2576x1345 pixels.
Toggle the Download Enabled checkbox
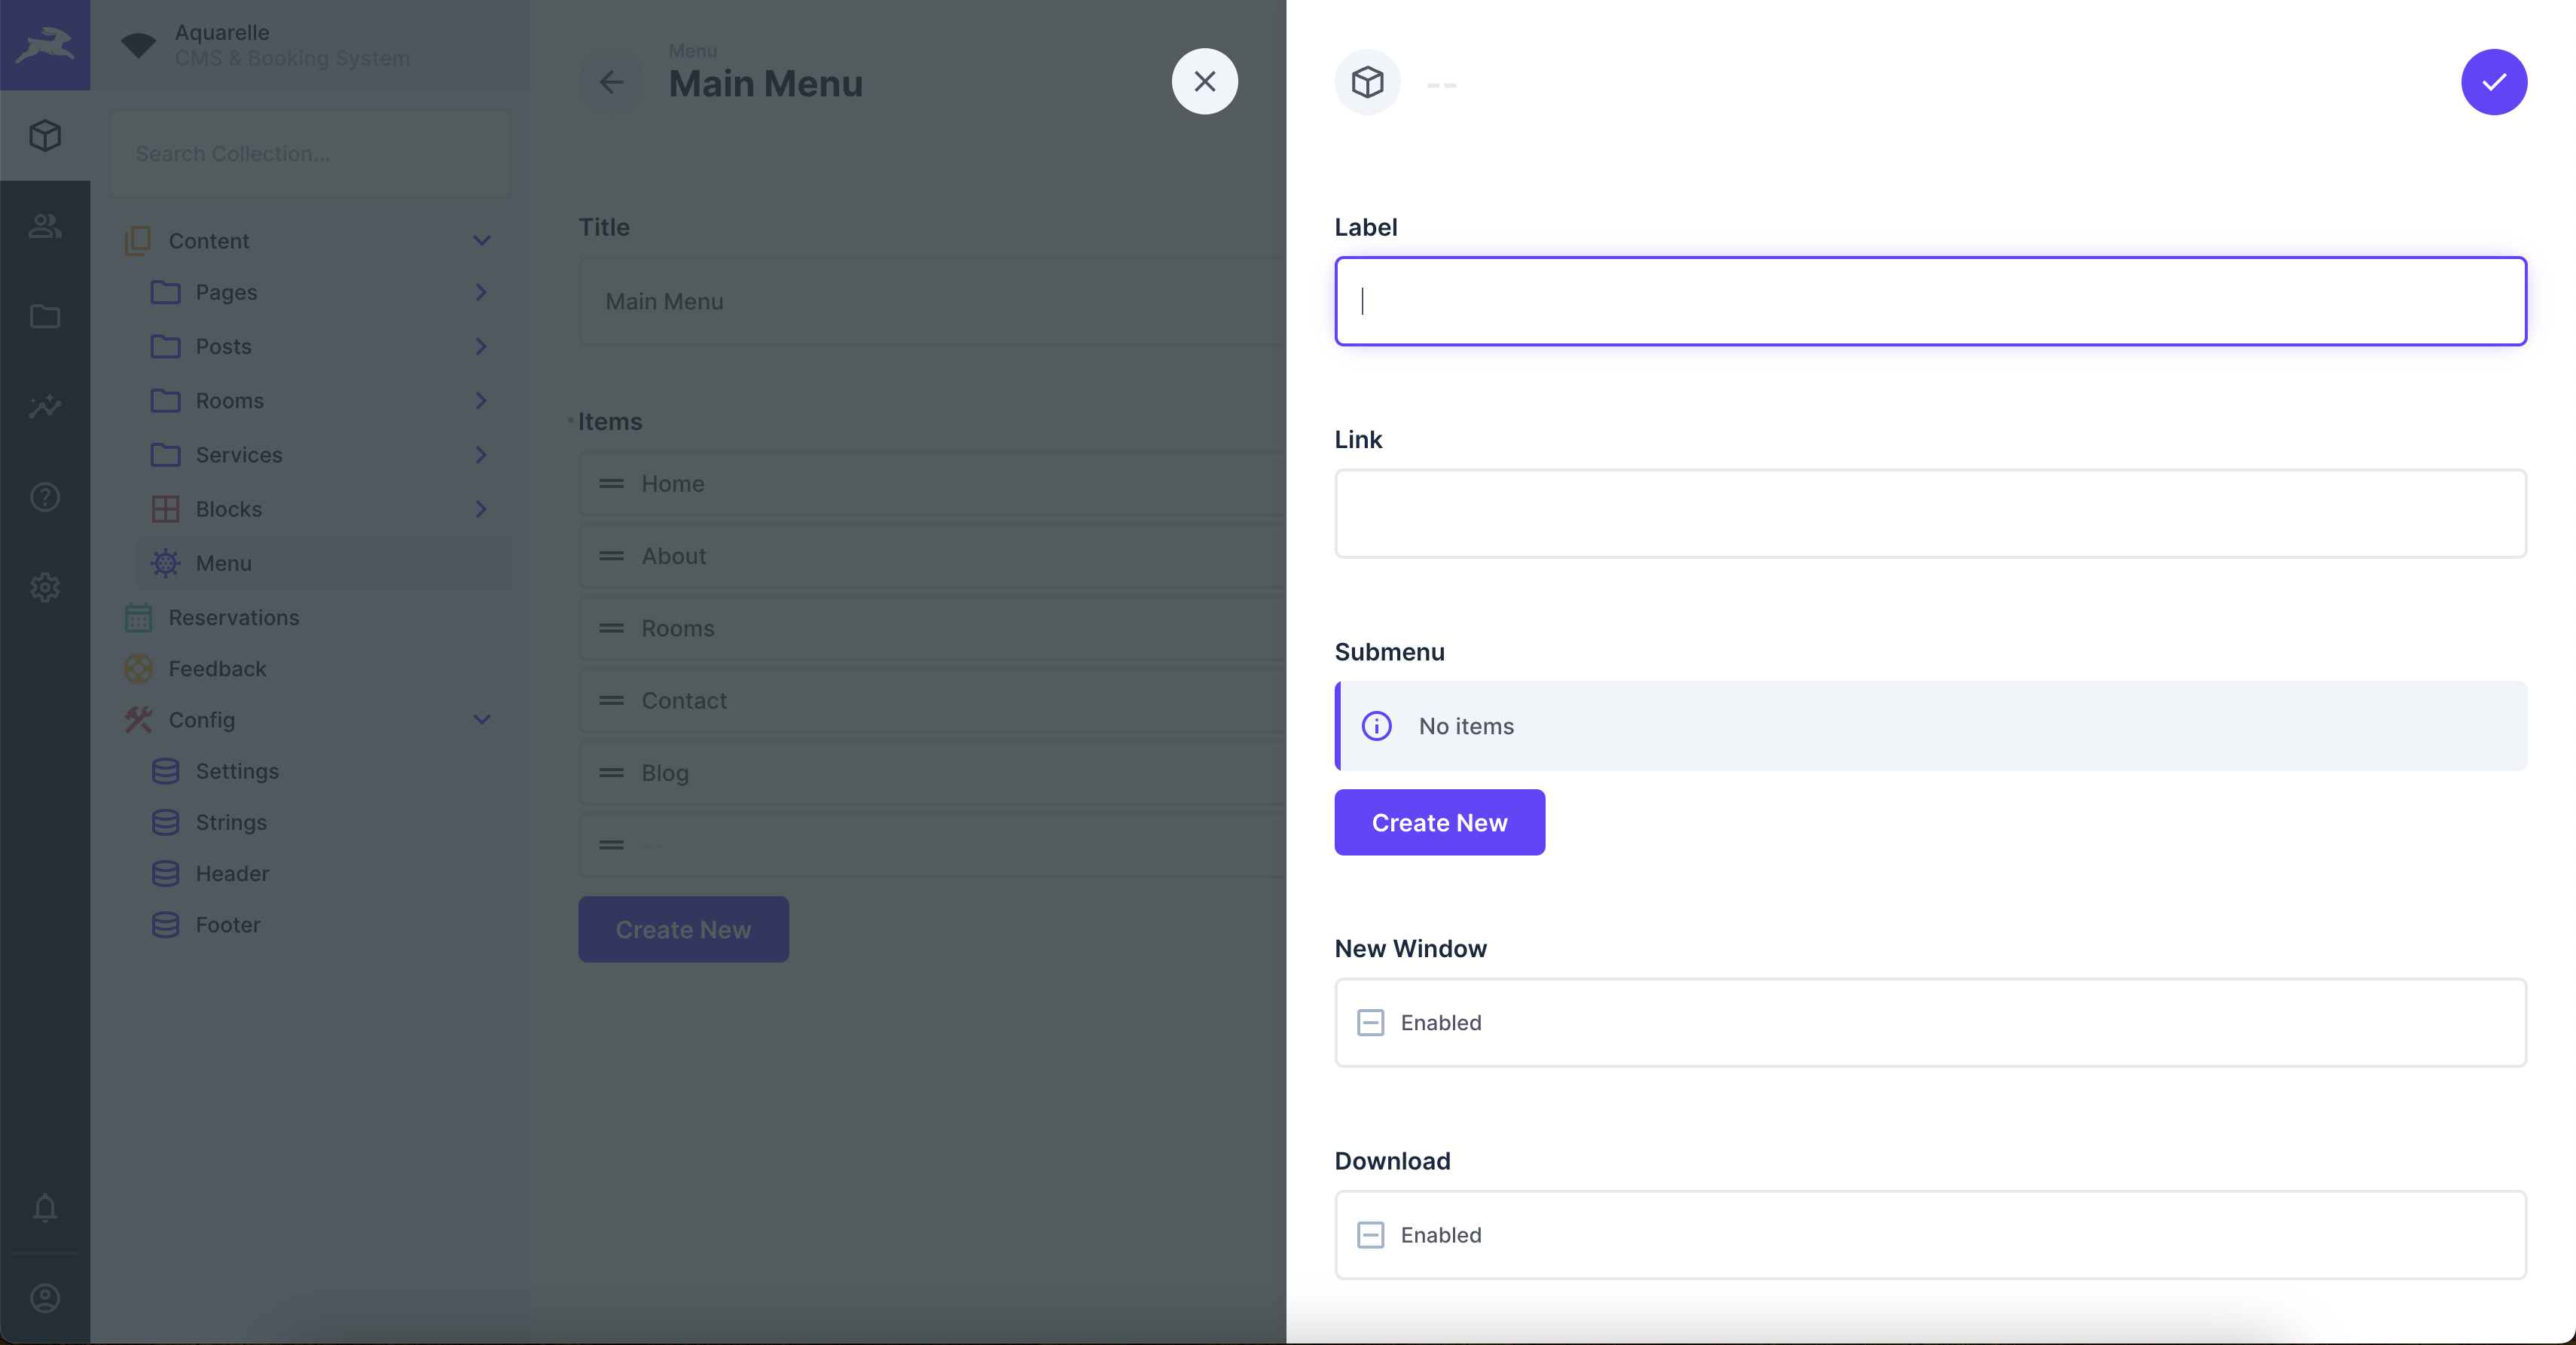point(1370,1235)
